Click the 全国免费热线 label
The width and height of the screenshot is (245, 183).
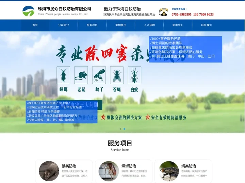(179, 9)
